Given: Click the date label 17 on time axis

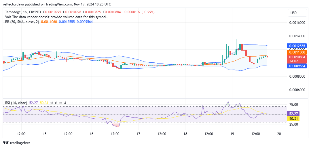Looking at the screenshot, I should point(139,134).
